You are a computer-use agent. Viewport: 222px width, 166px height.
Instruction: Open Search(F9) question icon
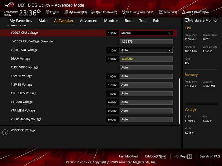[x=161, y=12]
